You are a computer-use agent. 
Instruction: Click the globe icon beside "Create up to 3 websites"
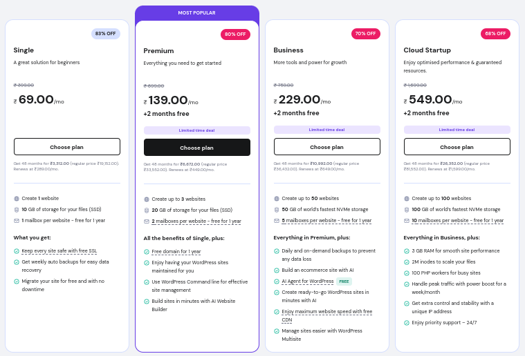pyautogui.click(x=147, y=199)
